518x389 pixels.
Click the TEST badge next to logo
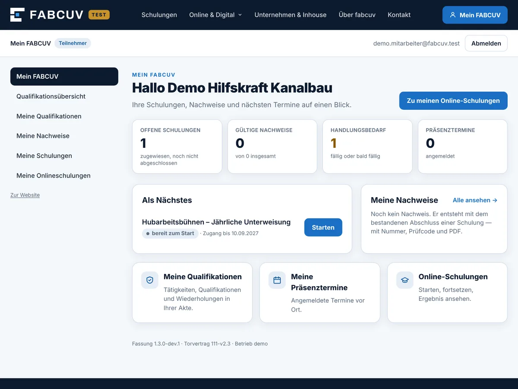point(99,15)
